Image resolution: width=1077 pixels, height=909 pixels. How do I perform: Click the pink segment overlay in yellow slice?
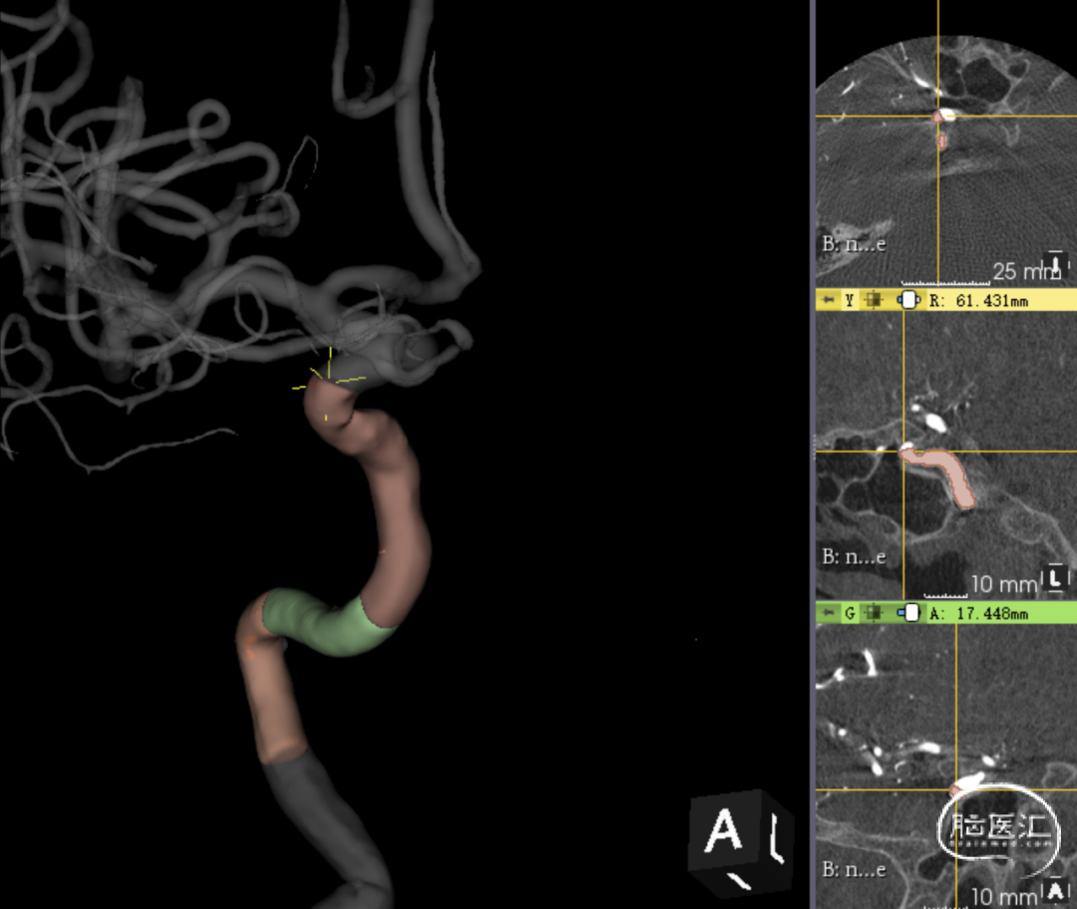[942, 472]
